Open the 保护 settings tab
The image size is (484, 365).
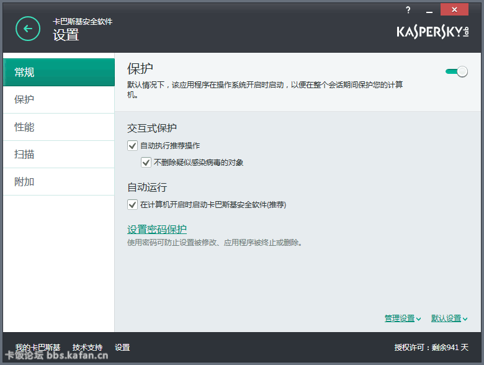(59, 99)
